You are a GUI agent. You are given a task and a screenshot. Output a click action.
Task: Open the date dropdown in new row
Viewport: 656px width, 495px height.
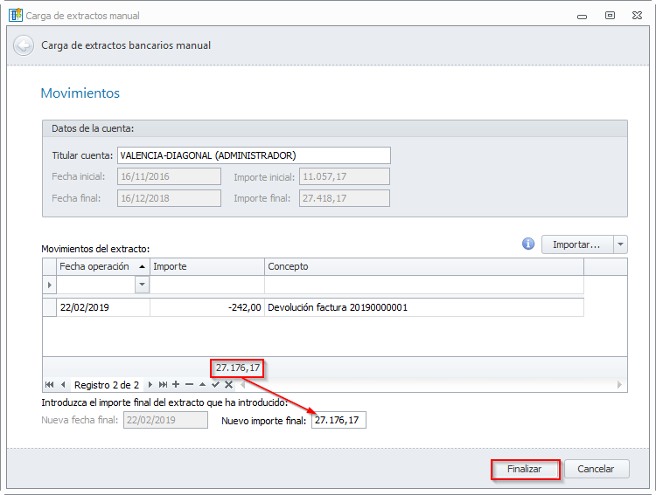tap(143, 285)
